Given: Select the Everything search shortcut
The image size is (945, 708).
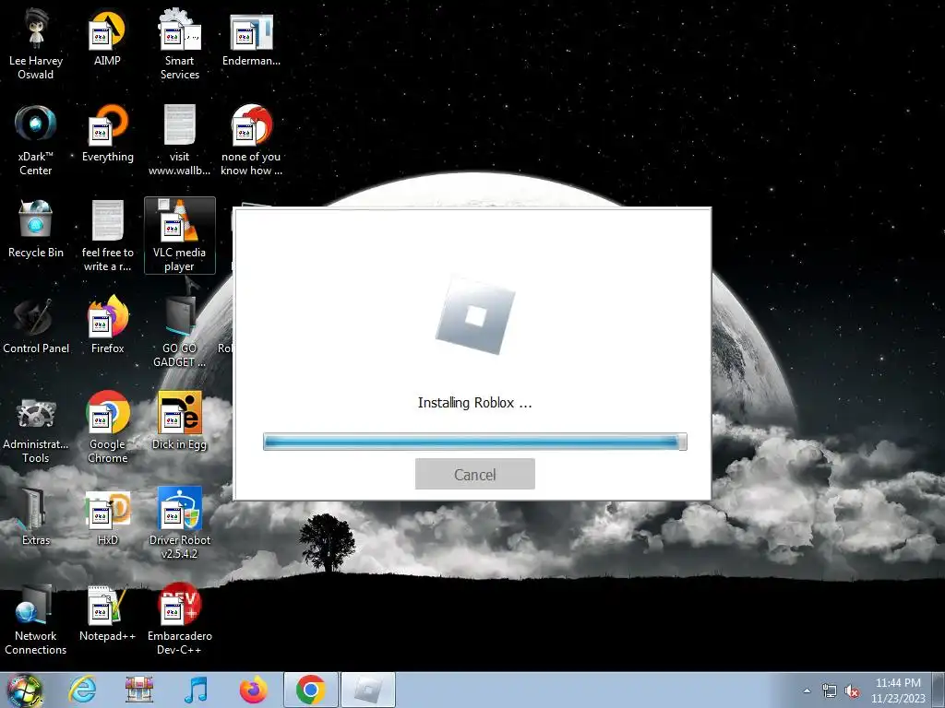Looking at the screenshot, I should click(107, 134).
